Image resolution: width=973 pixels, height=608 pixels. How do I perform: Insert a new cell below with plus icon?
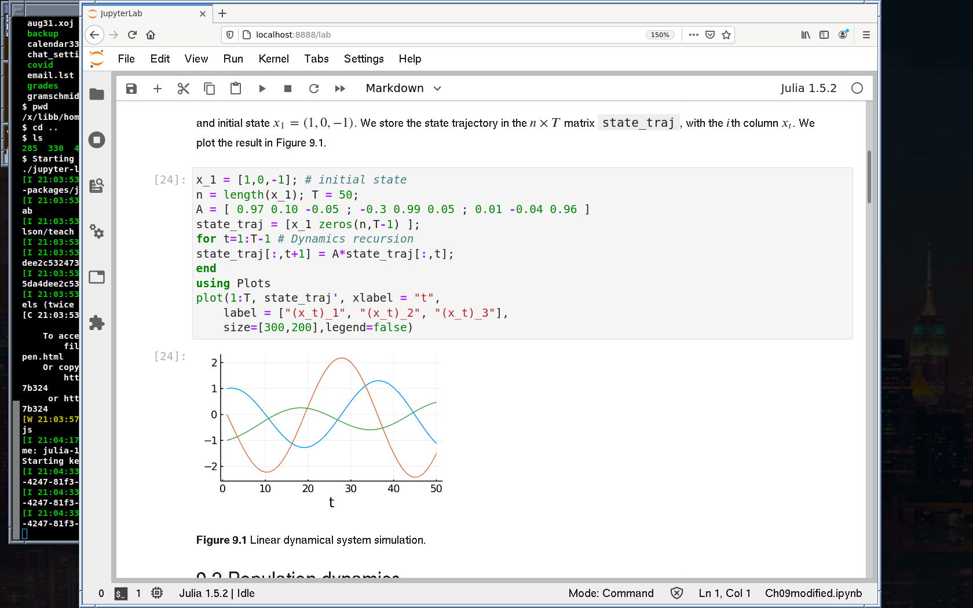pos(158,89)
